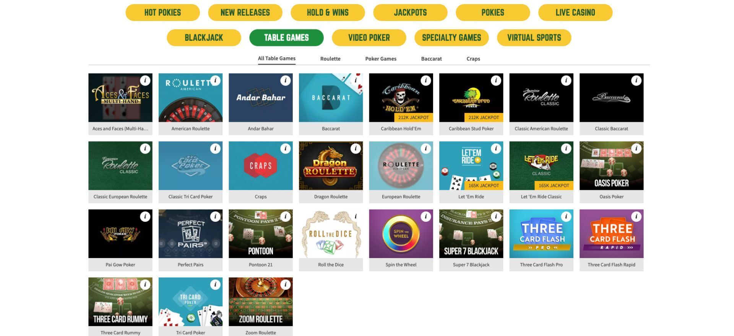734x336 pixels.
Task: Open the Jackpots category
Action: (x=410, y=13)
